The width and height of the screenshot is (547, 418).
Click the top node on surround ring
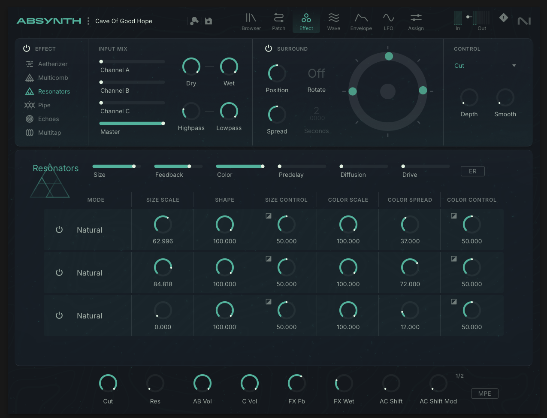pos(389,56)
